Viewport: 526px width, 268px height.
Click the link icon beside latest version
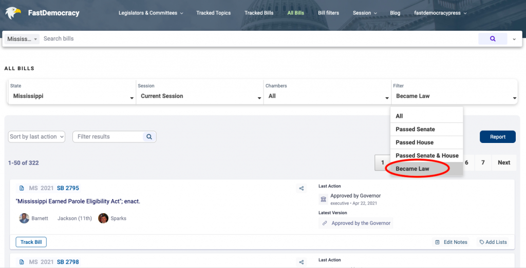coord(324,223)
